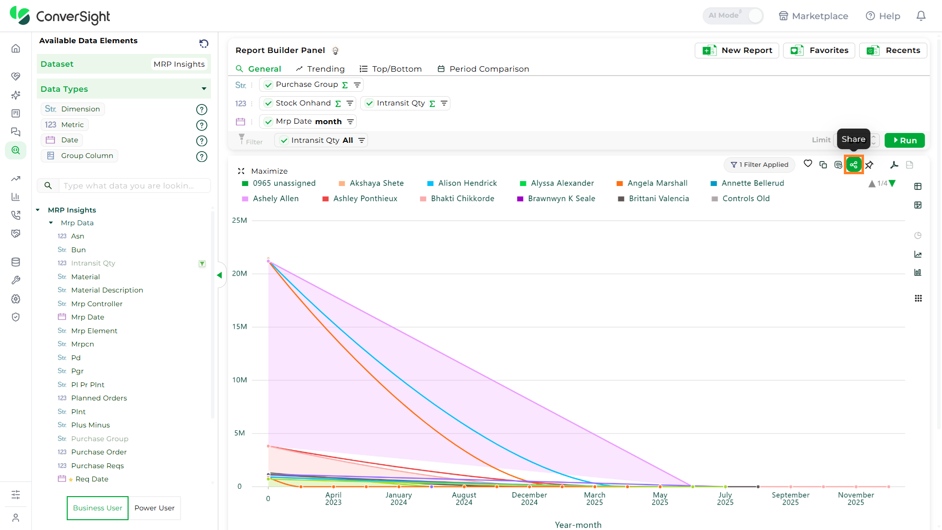Viewport: 942px width, 530px height.
Task: Pin the report with pin icon
Action: coord(869,165)
